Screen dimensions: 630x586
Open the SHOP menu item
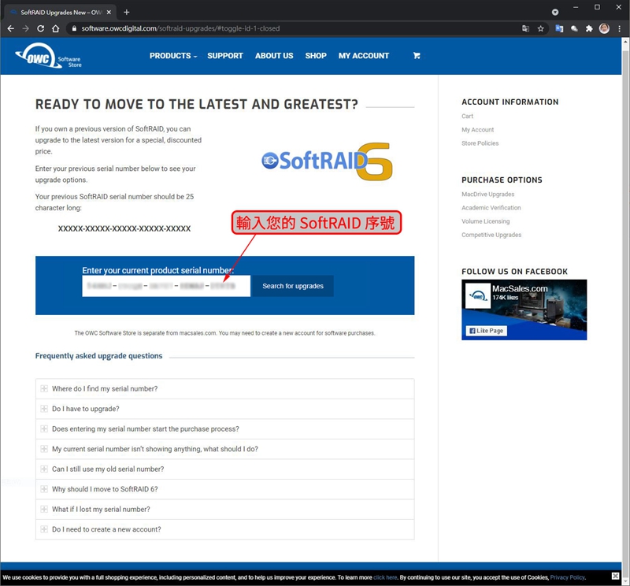pos(316,55)
